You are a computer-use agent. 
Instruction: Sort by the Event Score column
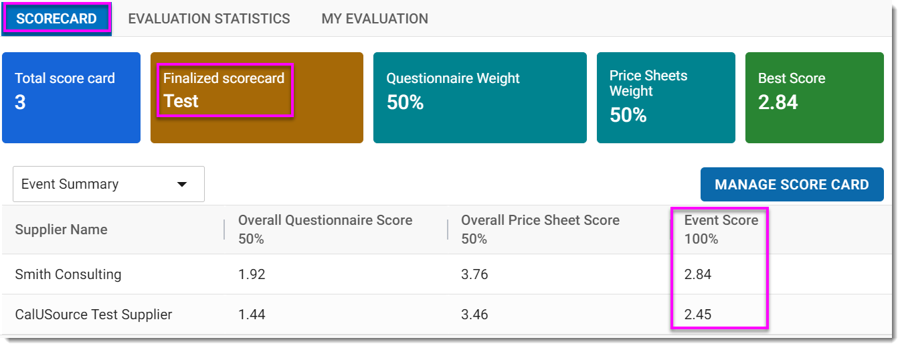pos(721,221)
